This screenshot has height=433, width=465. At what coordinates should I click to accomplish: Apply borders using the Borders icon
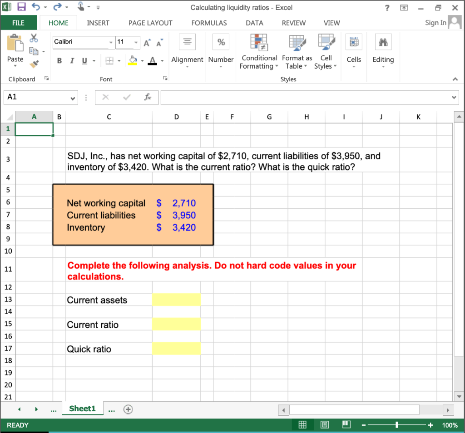click(x=109, y=61)
